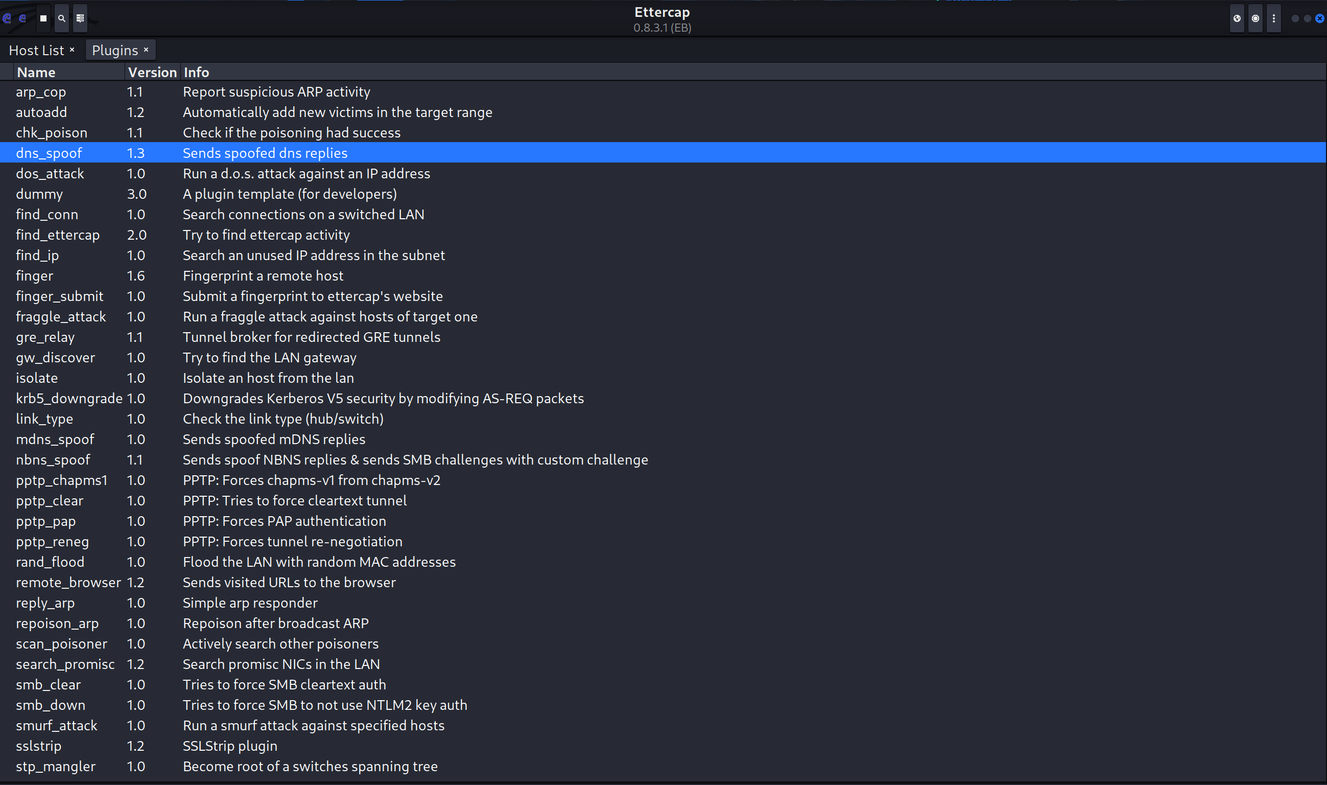Select the dns_spoof plugin row
Image resolution: width=1327 pixels, height=785 pixels.
(49, 153)
